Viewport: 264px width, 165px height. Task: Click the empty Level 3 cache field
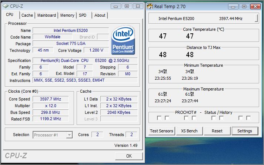coord(119,119)
